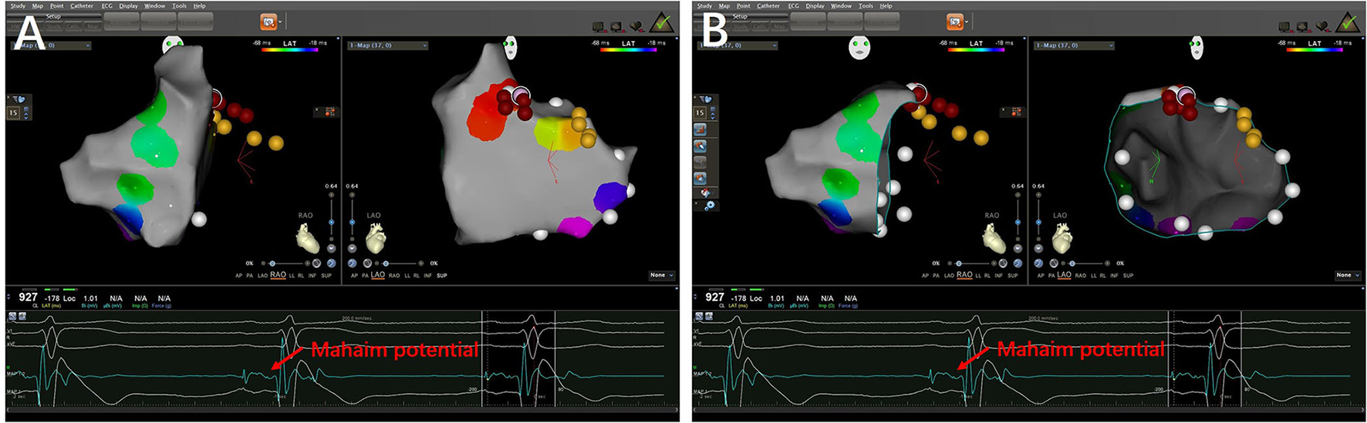This screenshot has height=423, width=1367.
Task: Click the heart status icon in panel A toolbar
Action: click(x=637, y=25)
